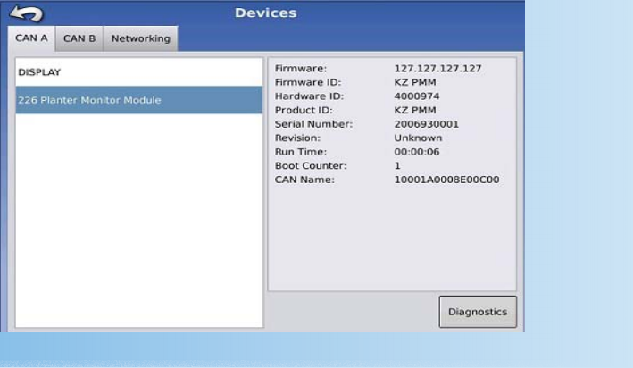The height and width of the screenshot is (368, 633).
Task: Select the 226 Planter Monitor Module row
Action: pos(139,100)
